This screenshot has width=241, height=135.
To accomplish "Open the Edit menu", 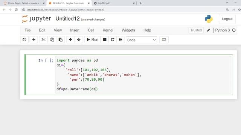I will coord(42,30).
